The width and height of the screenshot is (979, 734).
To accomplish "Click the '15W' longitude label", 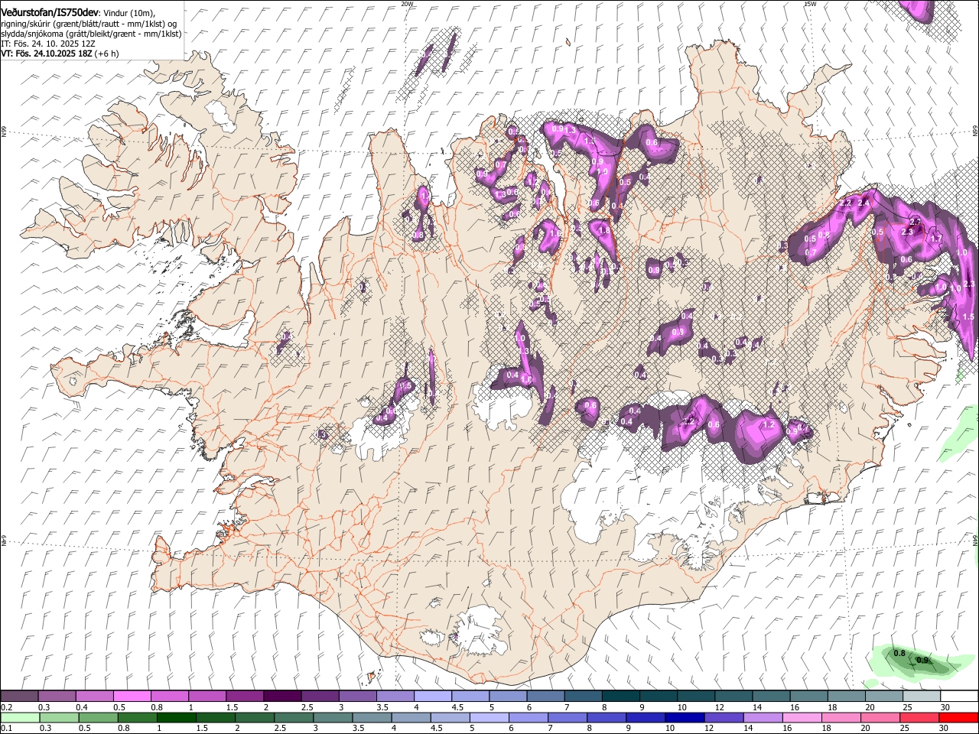I will (809, 3).
